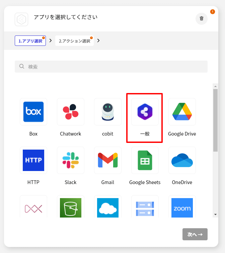Click the scrollbar up arrow

(x=215, y=86)
